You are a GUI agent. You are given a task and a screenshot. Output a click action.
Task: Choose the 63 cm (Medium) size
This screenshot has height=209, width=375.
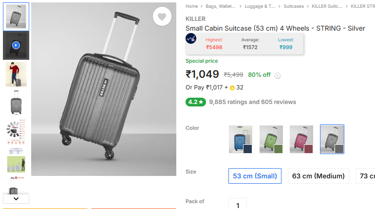pos(319,176)
